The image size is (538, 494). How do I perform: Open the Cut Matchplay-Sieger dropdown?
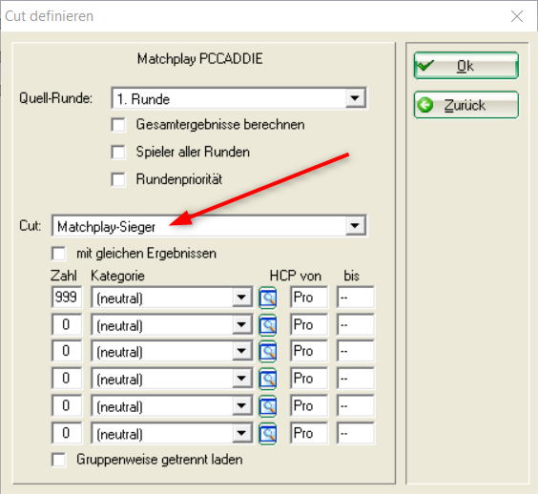355,226
